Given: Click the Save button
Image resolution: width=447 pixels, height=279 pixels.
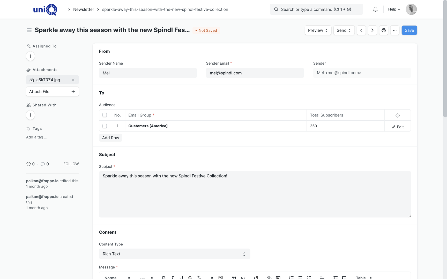Looking at the screenshot, I should 409,30.
